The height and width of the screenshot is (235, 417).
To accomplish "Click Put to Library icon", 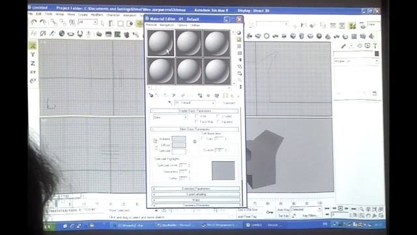I will 199,95.
